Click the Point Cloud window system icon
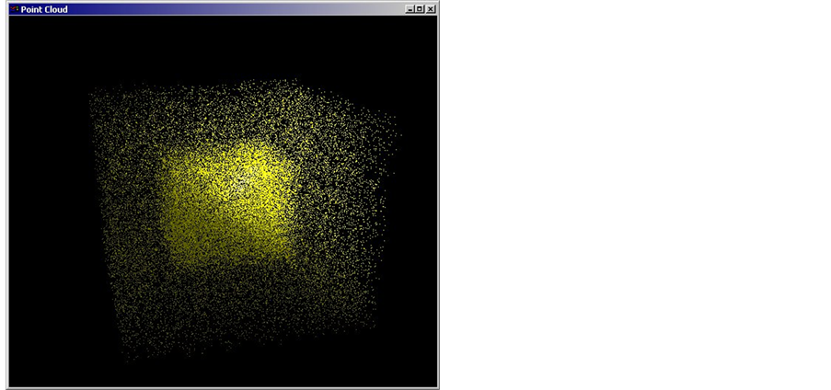The width and height of the screenshot is (831, 390). pos(14,9)
